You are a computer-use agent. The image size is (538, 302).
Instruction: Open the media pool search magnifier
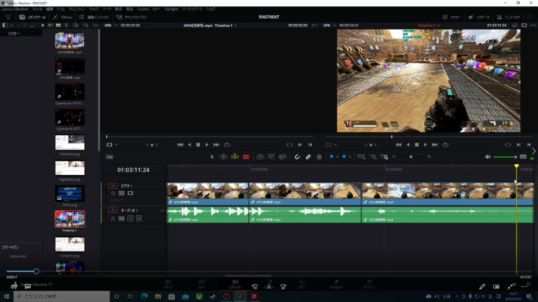point(76,26)
